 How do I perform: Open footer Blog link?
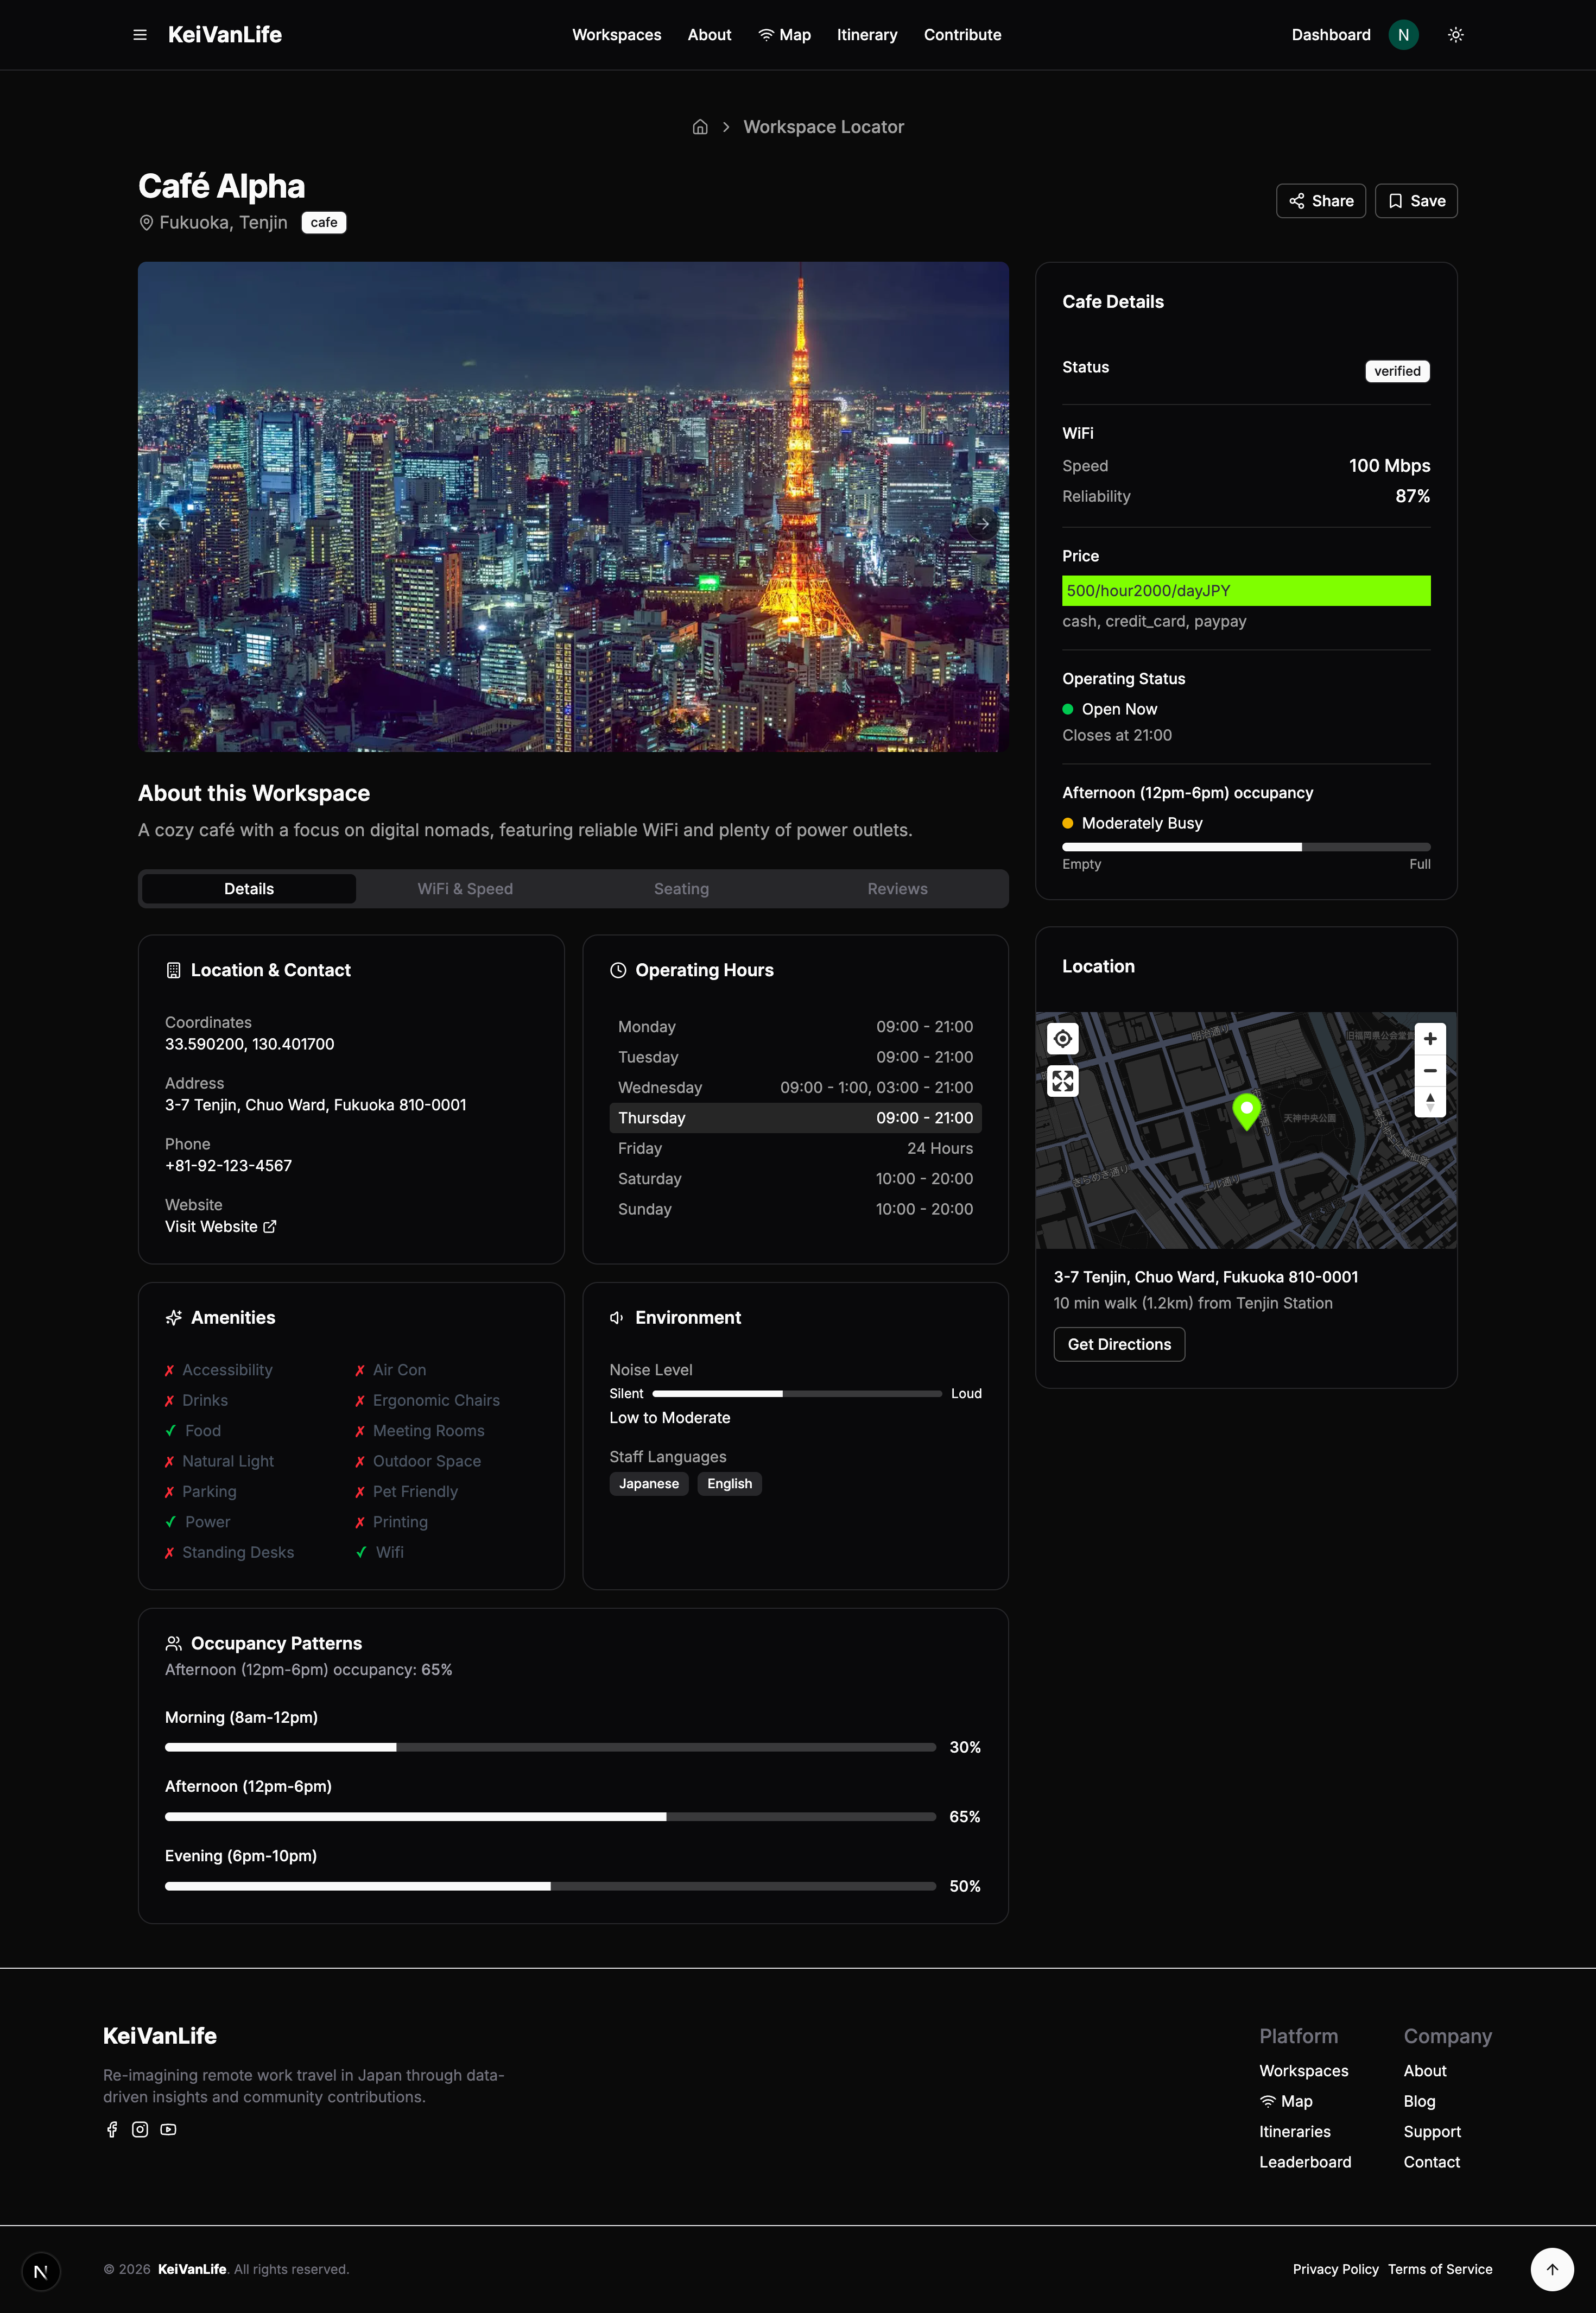click(1419, 2101)
